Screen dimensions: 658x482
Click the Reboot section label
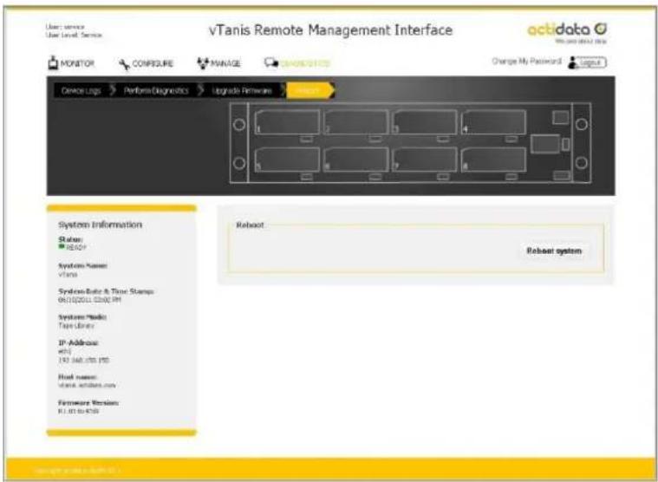click(250, 225)
